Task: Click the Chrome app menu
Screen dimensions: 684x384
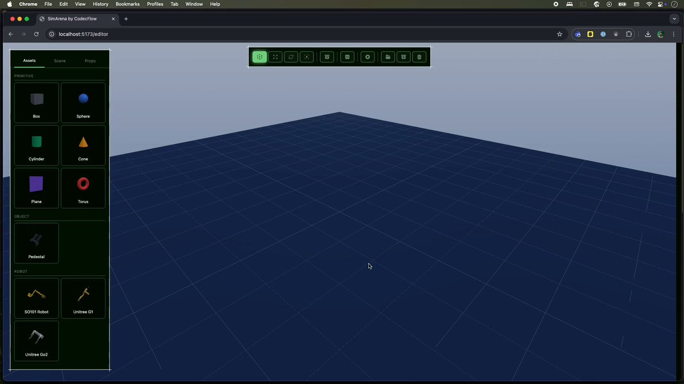Action: pos(28,4)
